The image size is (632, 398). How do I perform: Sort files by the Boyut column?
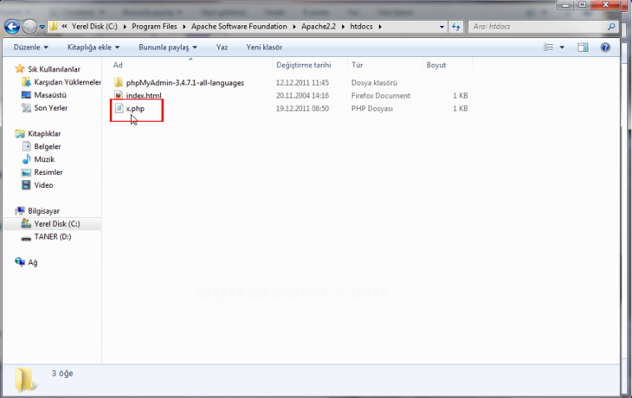coord(435,65)
